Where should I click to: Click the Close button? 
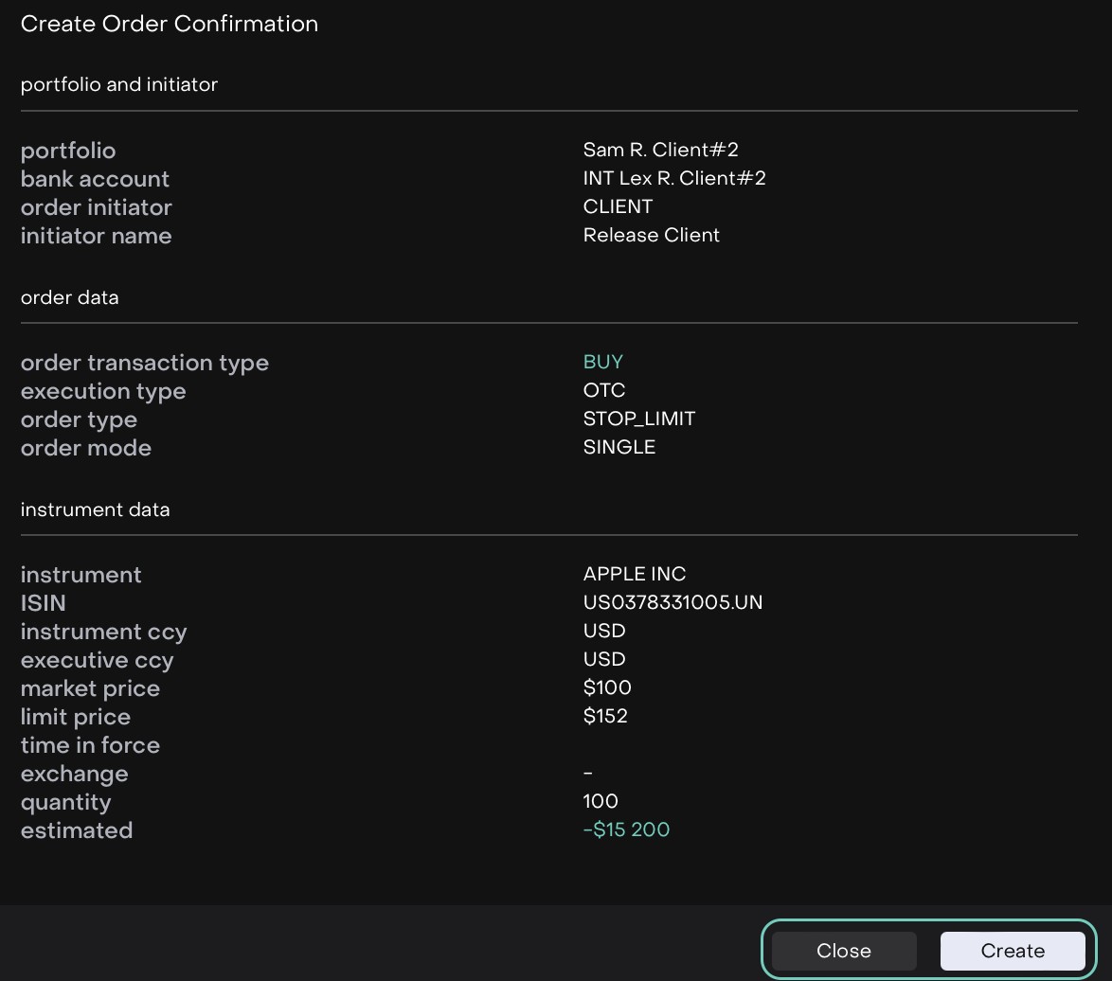(x=844, y=951)
